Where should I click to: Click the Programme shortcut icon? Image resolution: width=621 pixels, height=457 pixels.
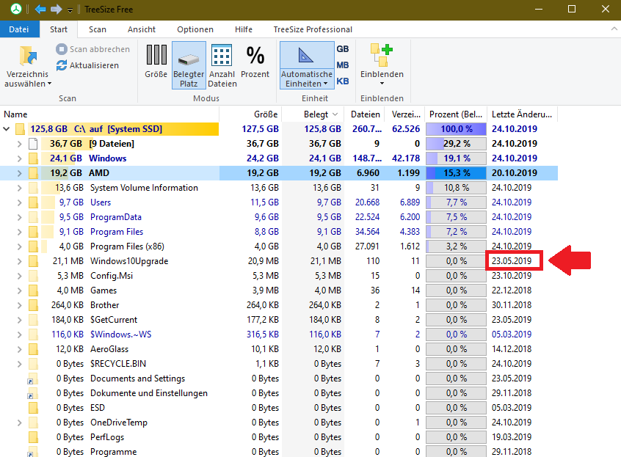32,451
